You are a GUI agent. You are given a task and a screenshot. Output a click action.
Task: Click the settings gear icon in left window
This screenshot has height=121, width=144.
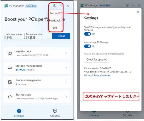pyautogui.click(x=55, y=6)
